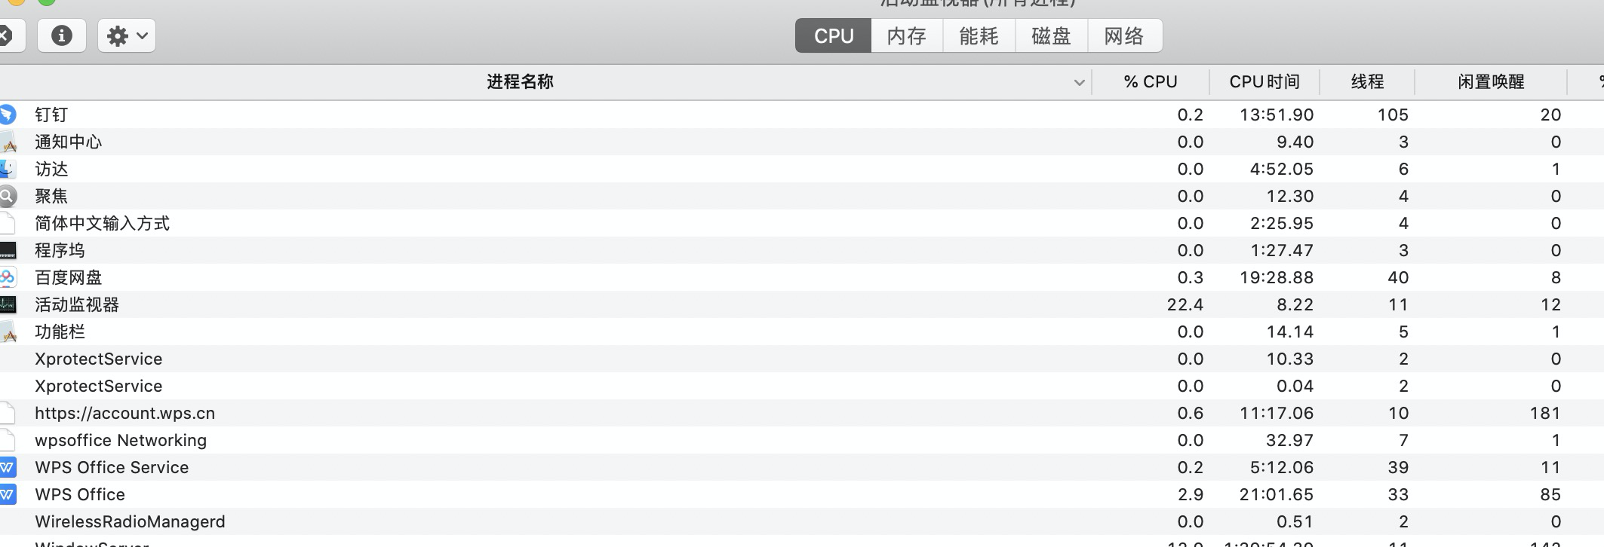Click the Dock (程序坞) process icon

pos(8,250)
